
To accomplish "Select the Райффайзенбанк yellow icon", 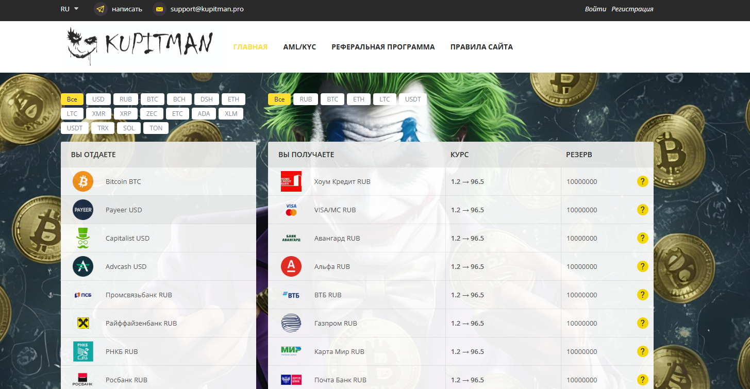I will point(83,323).
